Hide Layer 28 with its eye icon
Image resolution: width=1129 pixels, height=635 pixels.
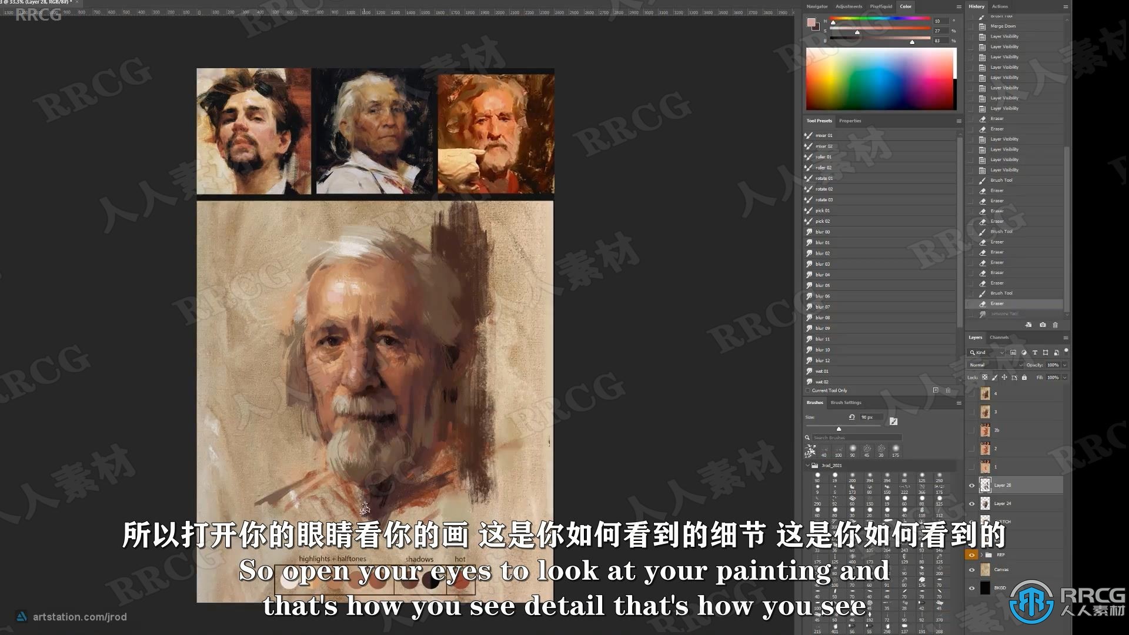tap(971, 485)
